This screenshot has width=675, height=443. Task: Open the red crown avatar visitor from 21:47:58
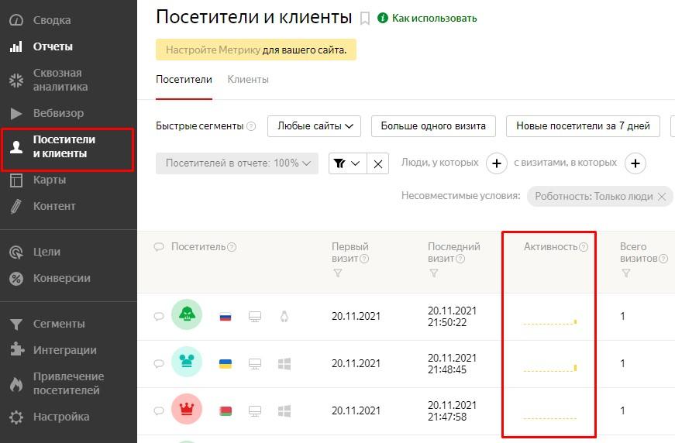(x=187, y=409)
